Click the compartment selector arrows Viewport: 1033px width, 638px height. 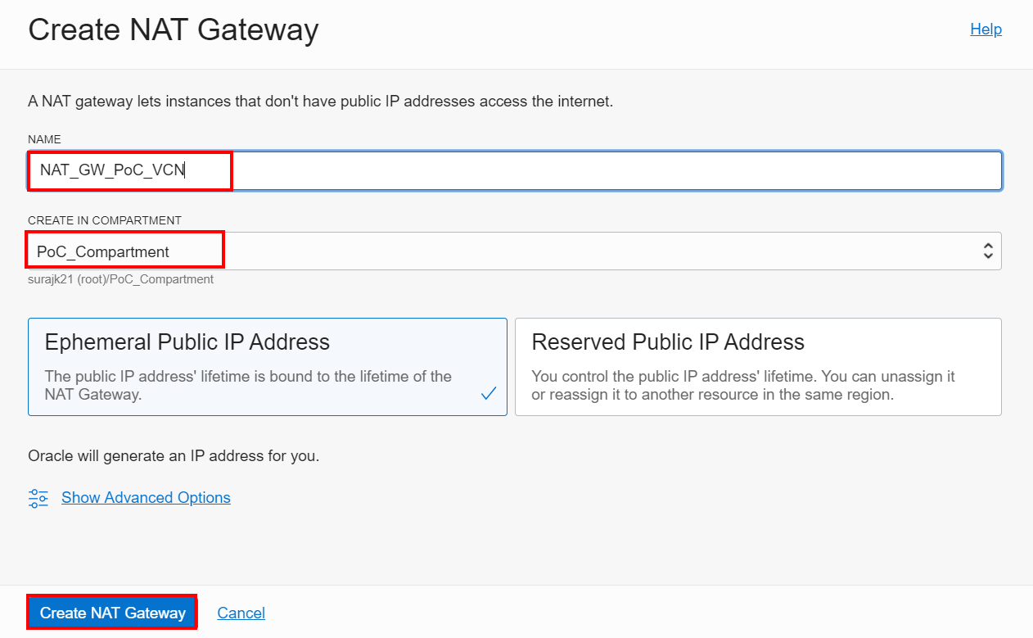[987, 251]
